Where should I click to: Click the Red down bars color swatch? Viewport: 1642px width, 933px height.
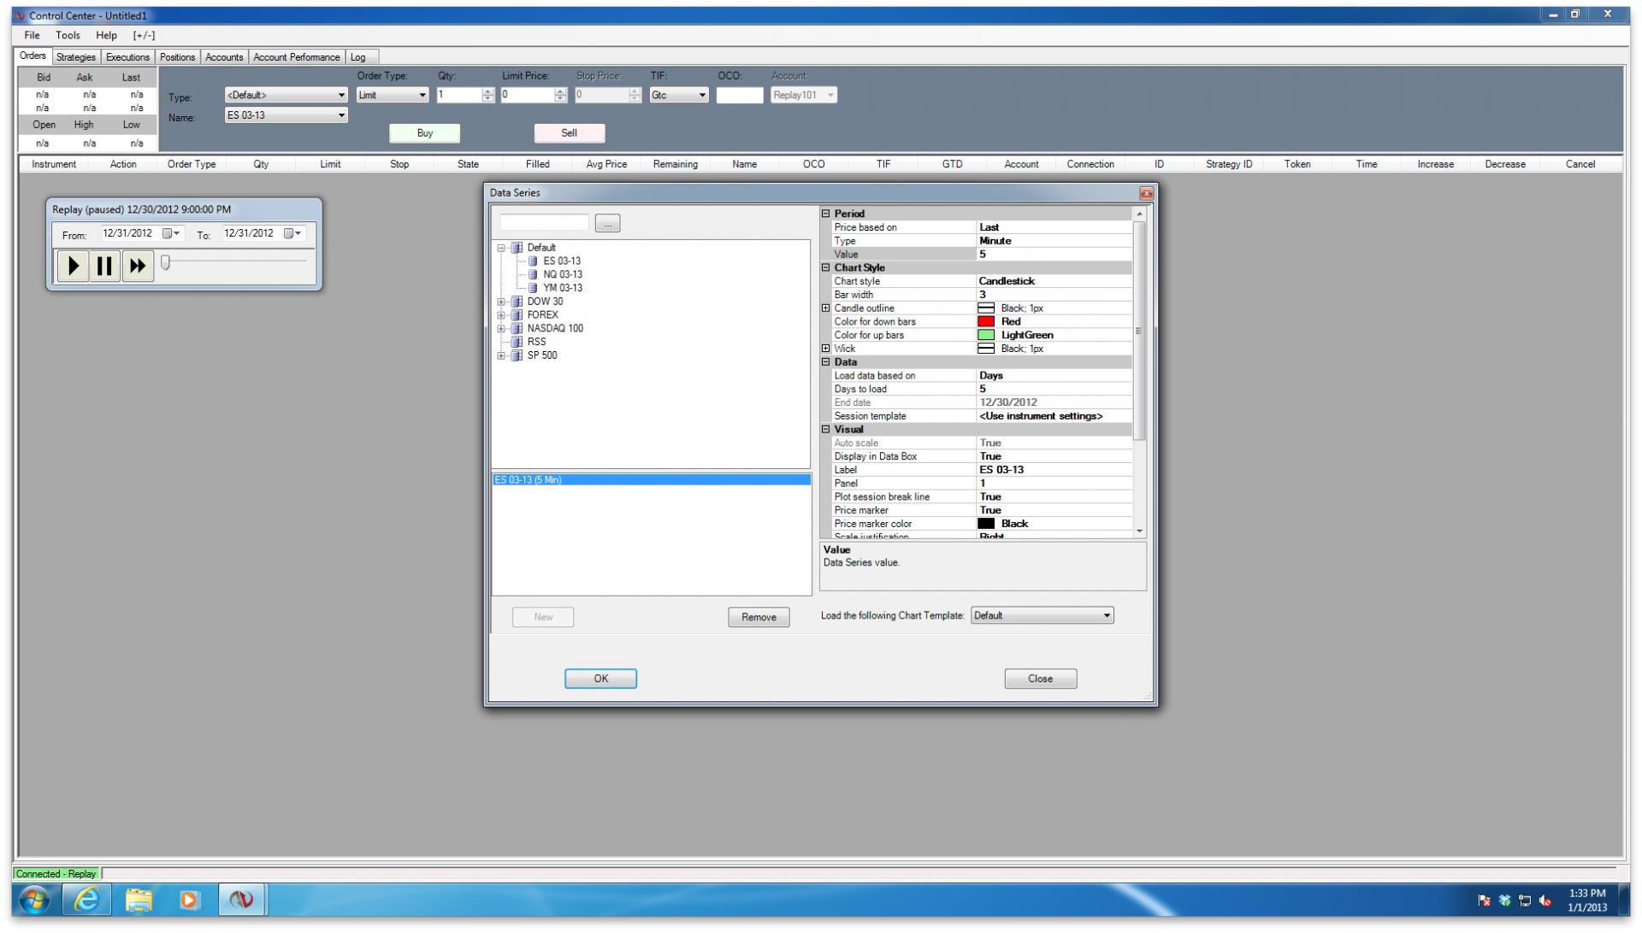(x=986, y=322)
